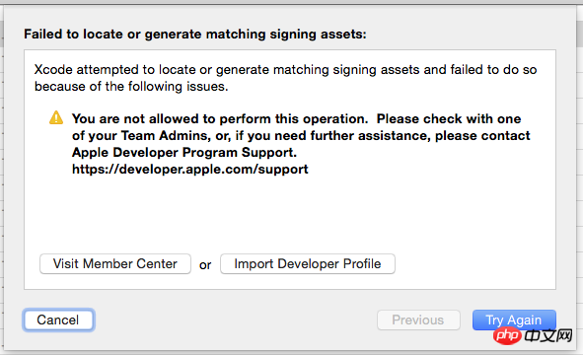
Task: Select the 'Apple Developer Program Support.' text
Action: coord(184,153)
